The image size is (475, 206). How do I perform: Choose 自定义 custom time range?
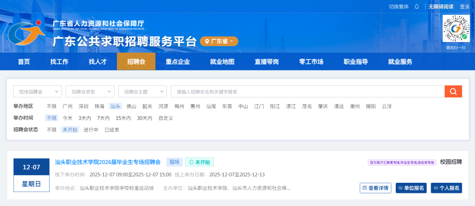tap(166, 118)
